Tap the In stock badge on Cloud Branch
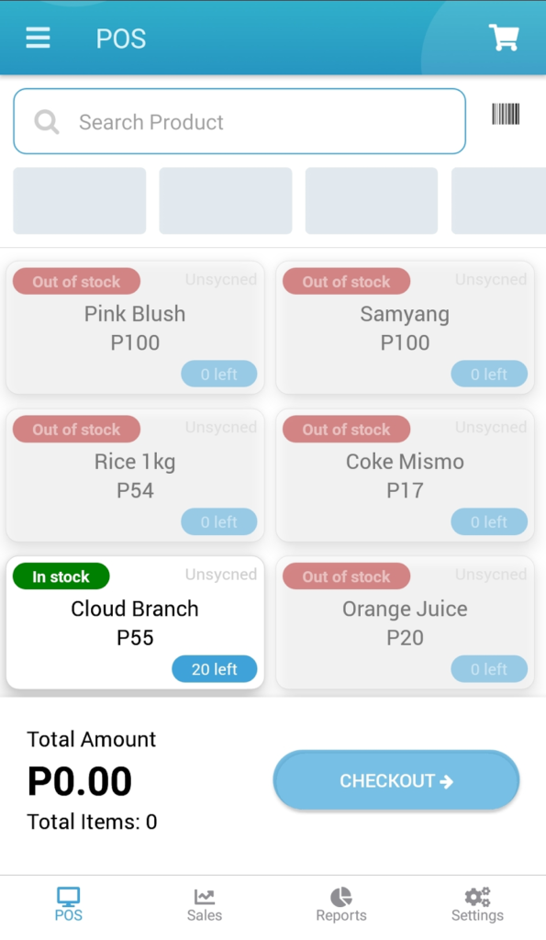 (61, 576)
